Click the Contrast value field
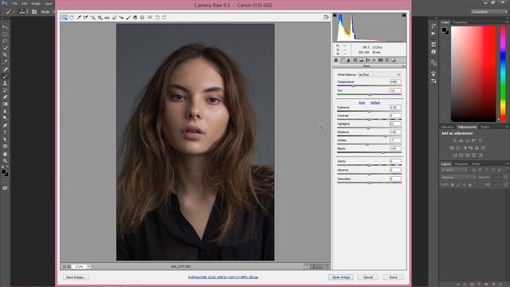The image size is (510, 287). (395, 116)
